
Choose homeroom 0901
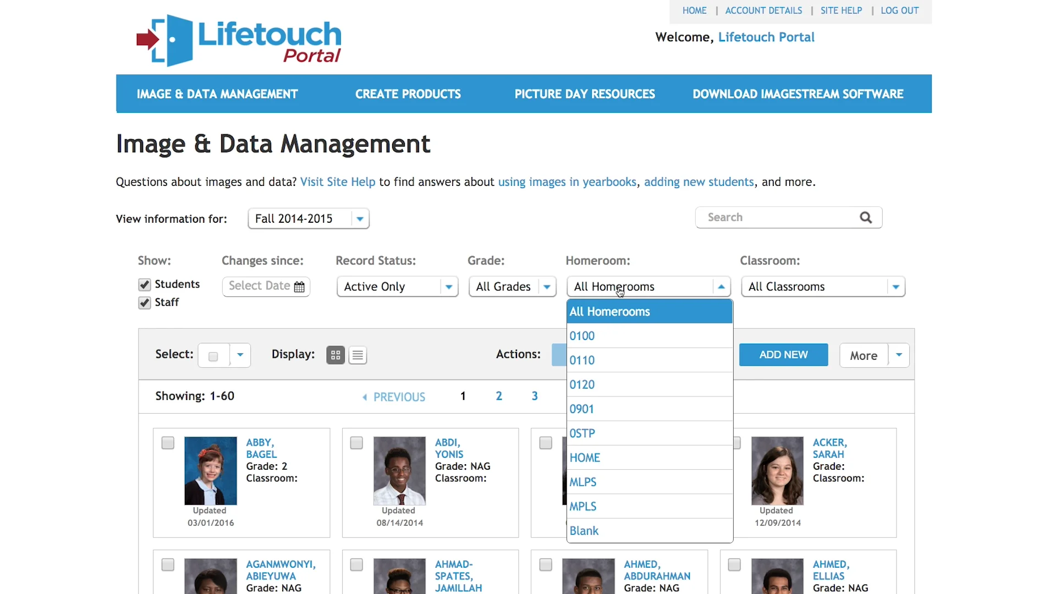click(650, 409)
